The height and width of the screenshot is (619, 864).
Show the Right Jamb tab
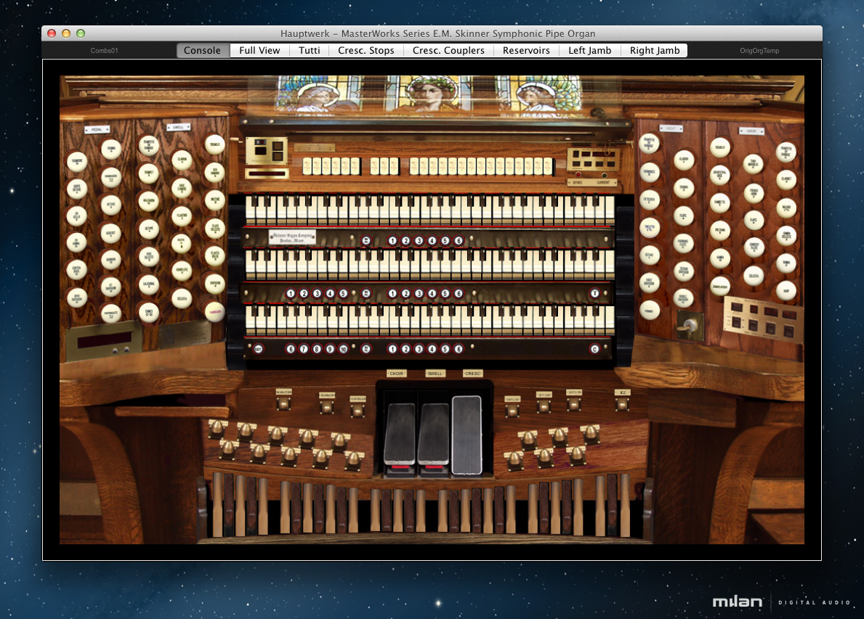[x=655, y=50]
